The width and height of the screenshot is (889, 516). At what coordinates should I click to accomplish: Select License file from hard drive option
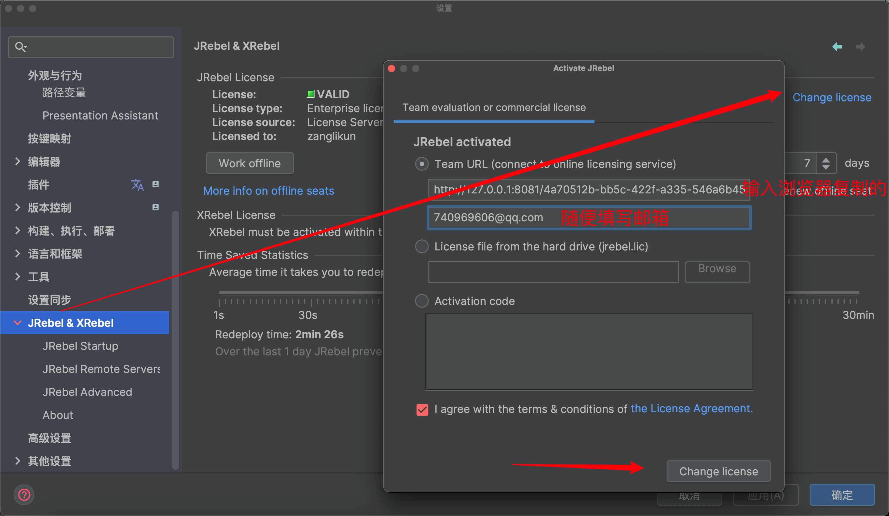pos(421,246)
